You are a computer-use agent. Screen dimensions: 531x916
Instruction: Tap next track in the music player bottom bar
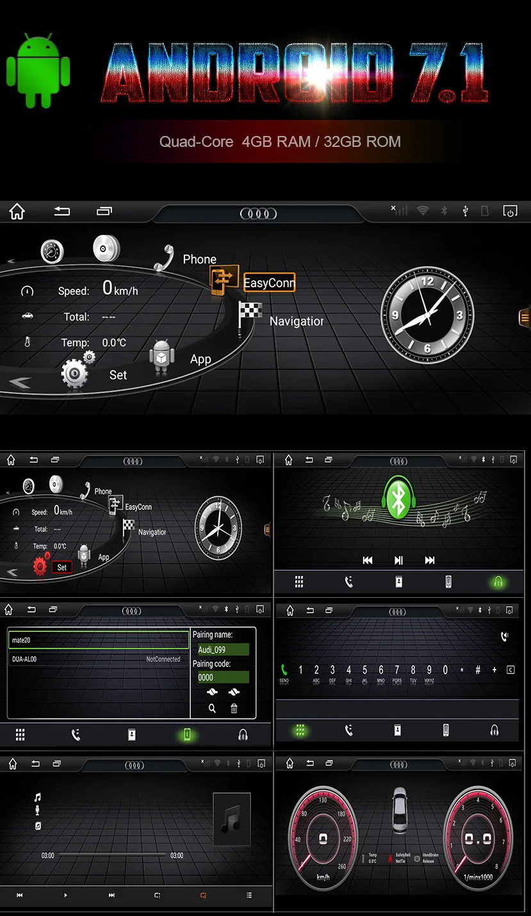click(x=111, y=895)
